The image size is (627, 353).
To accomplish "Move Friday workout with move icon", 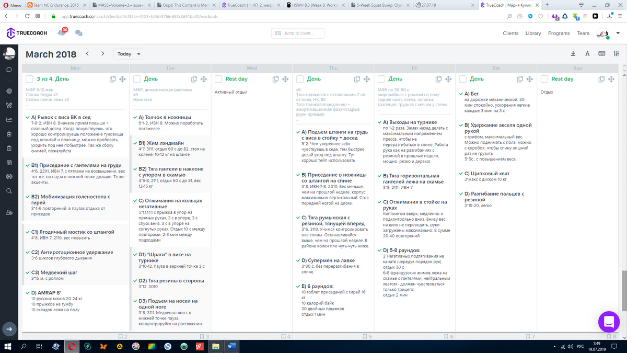I will 449,79.
